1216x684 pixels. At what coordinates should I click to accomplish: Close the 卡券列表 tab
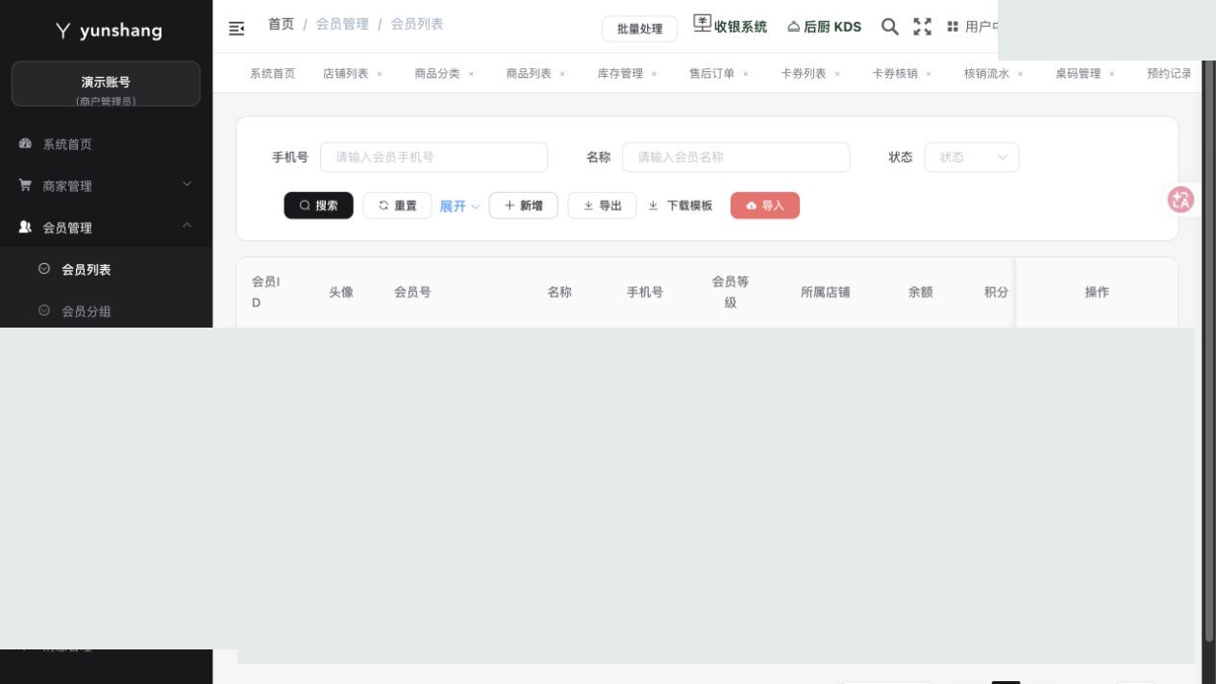(x=837, y=74)
